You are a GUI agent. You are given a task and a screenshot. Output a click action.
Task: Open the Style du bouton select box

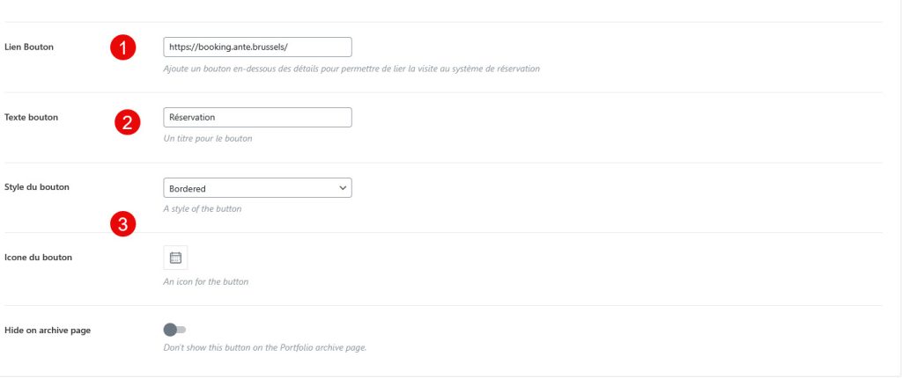[x=257, y=187]
